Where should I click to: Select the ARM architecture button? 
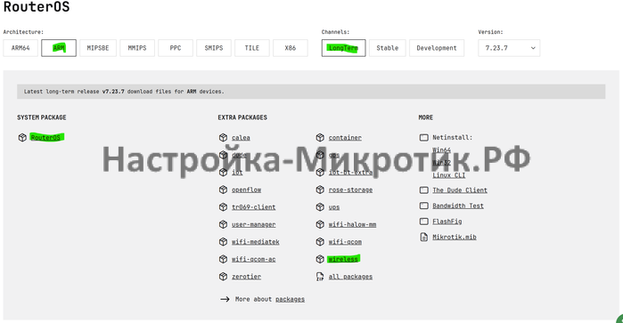point(59,48)
